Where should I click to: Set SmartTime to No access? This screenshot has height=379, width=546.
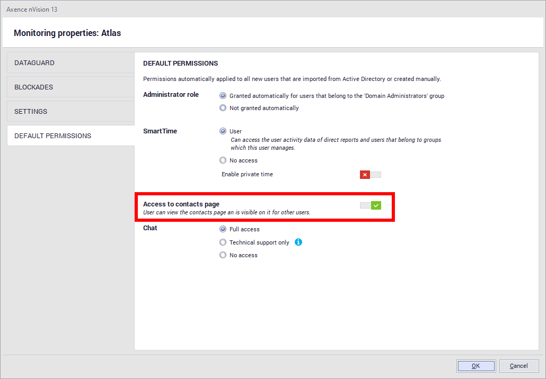pyautogui.click(x=223, y=160)
